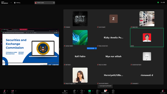Open the Meeting tab
Image resolution: width=167 pixels, height=94 pixels.
[17, 3]
